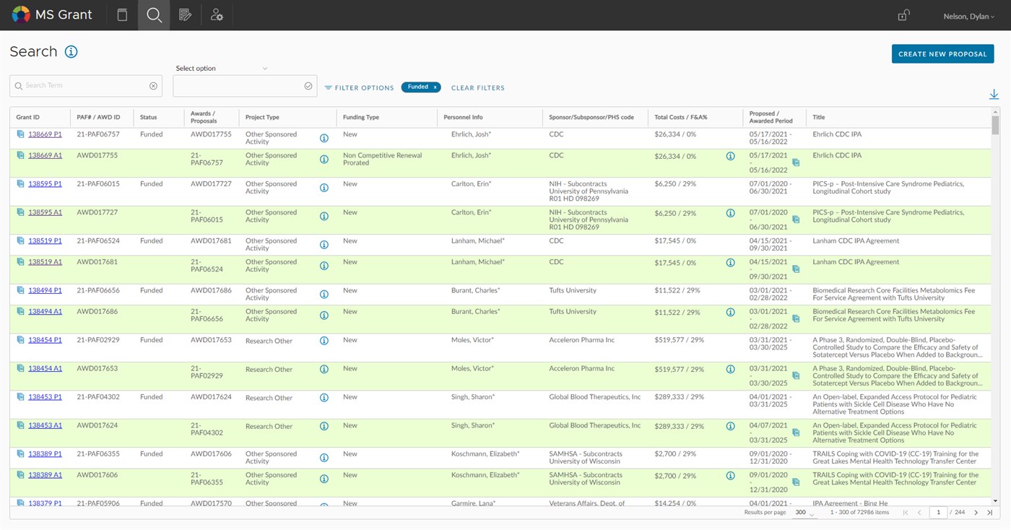The width and height of the screenshot is (1011, 530).
Task: Open grant link 138389 A1
Action: tap(45, 475)
